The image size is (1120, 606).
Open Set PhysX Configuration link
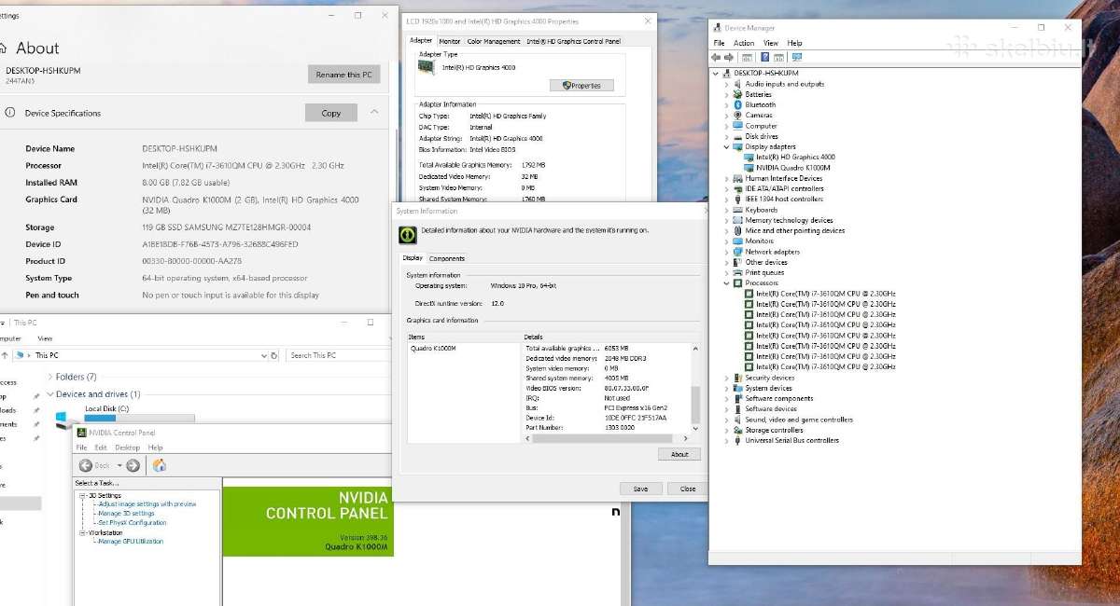(x=132, y=523)
